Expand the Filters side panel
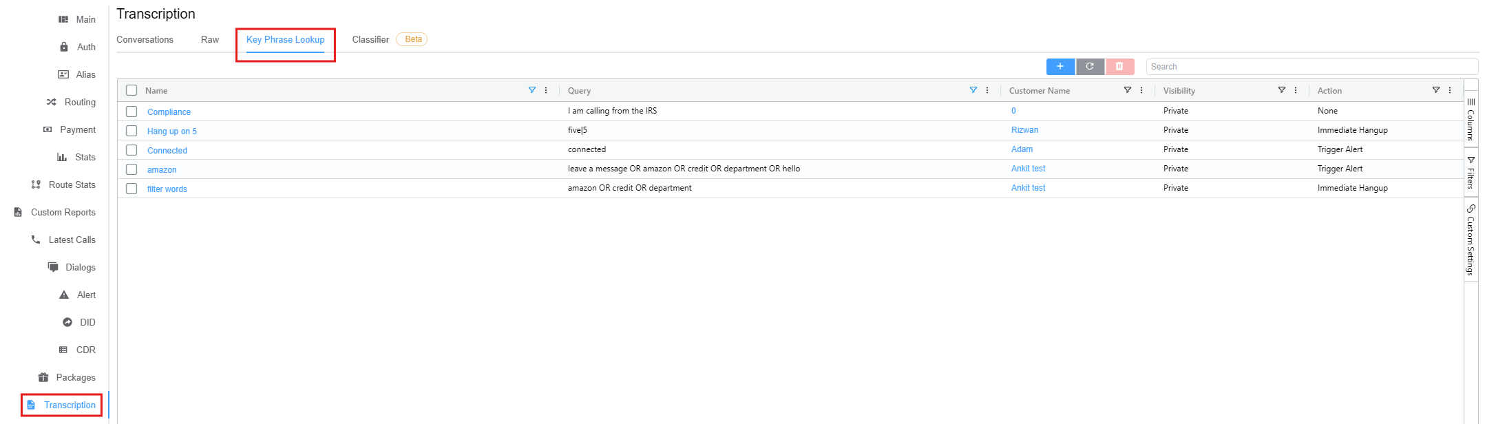 1471,172
